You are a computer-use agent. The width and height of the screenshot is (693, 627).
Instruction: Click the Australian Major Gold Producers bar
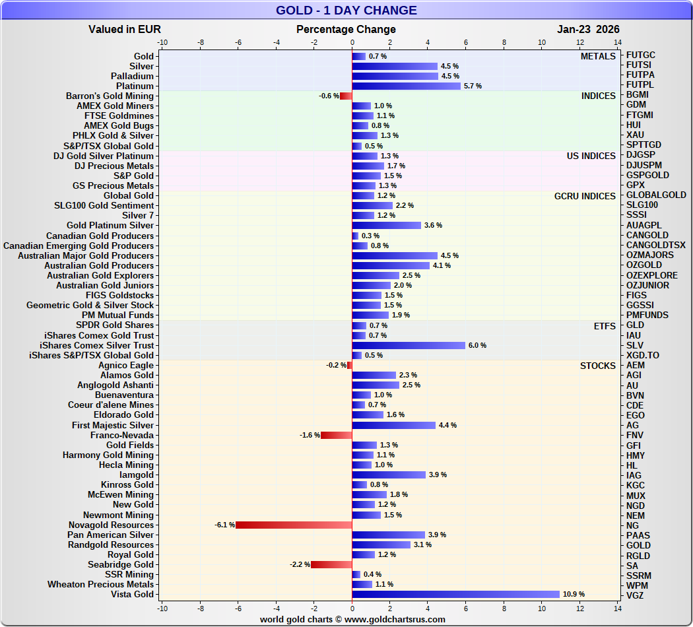[x=395, y=255]
